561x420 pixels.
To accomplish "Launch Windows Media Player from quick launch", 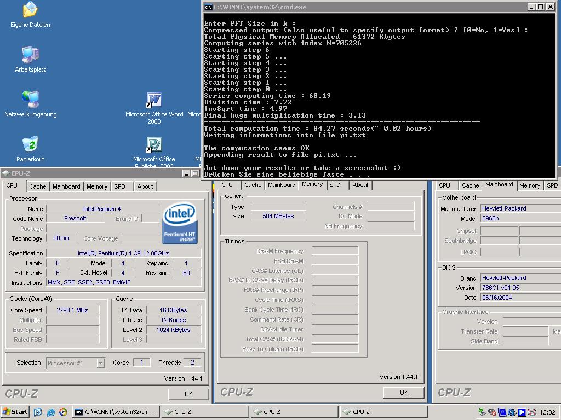I will [x=63, y=412].
